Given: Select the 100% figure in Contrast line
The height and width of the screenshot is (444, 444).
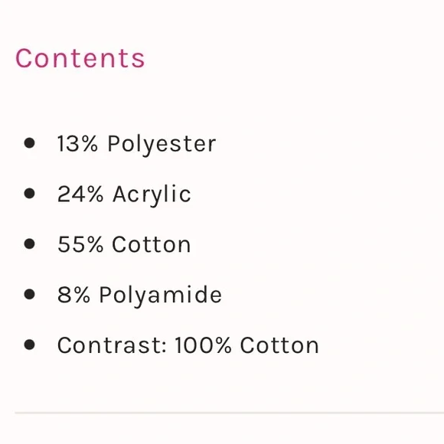Looking at the screenshot, I should [203, 345].
